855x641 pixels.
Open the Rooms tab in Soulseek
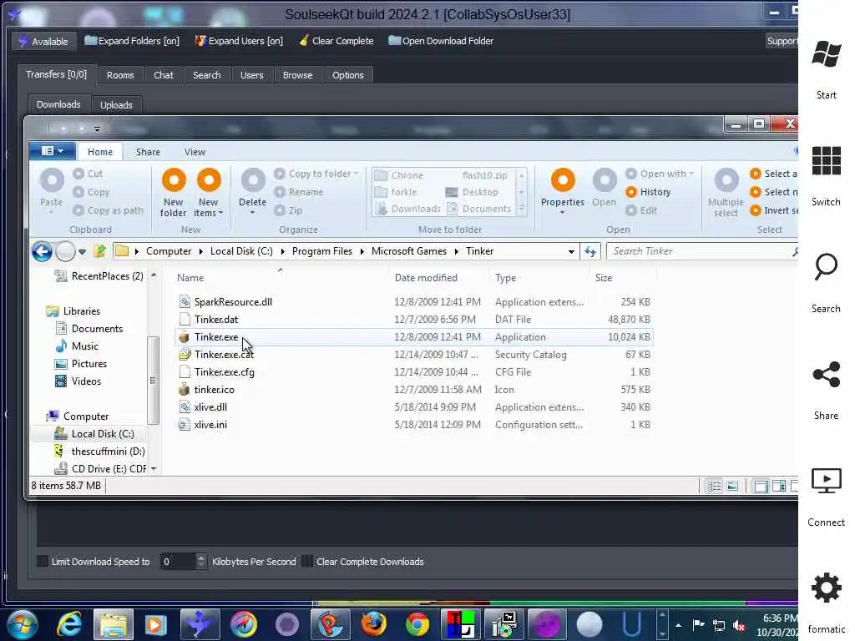120,75
